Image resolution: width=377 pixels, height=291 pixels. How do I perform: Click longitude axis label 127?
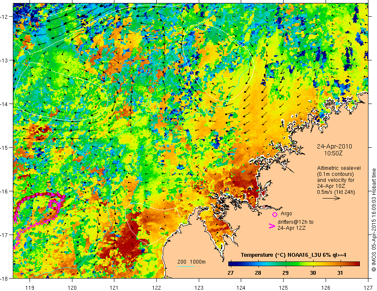[x=368, y=288]
